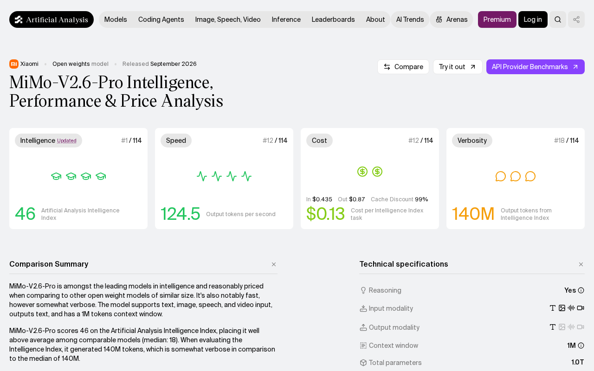
Task: Go to AI Trends
Action: coord(410,19)
